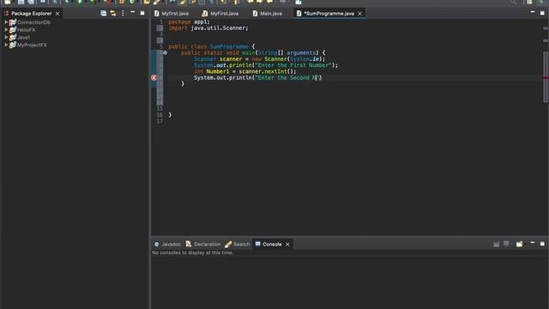
Task: Minimize the editor area
Action: pos(533,12)
